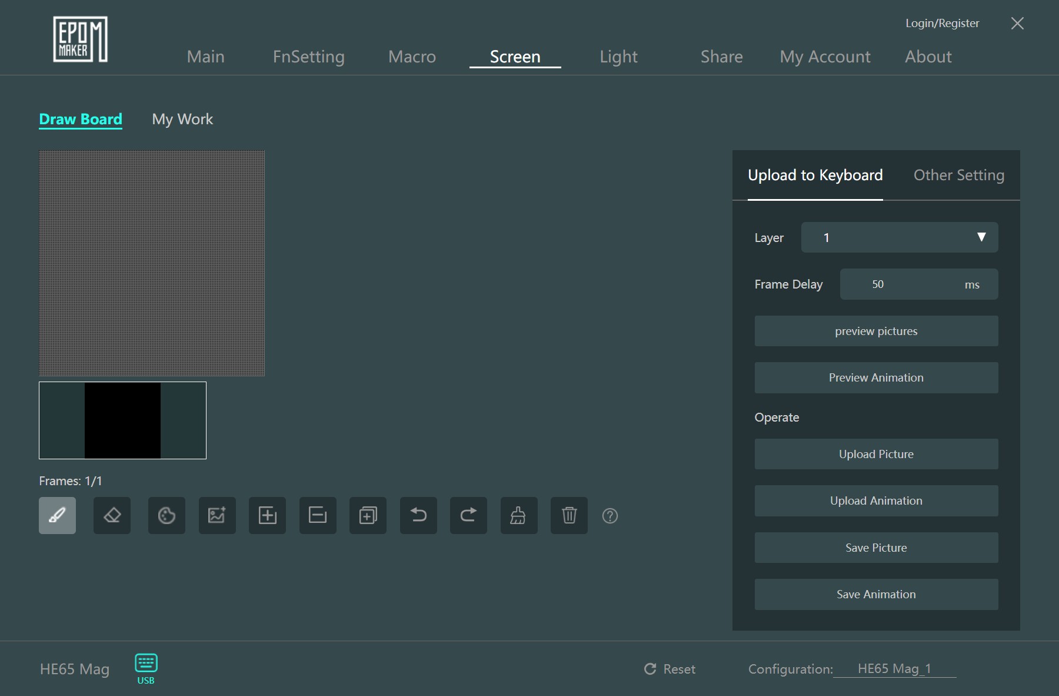Click the Frames: 1/1 label
The image size is (1059, 696).
click(x=71, y=481)
